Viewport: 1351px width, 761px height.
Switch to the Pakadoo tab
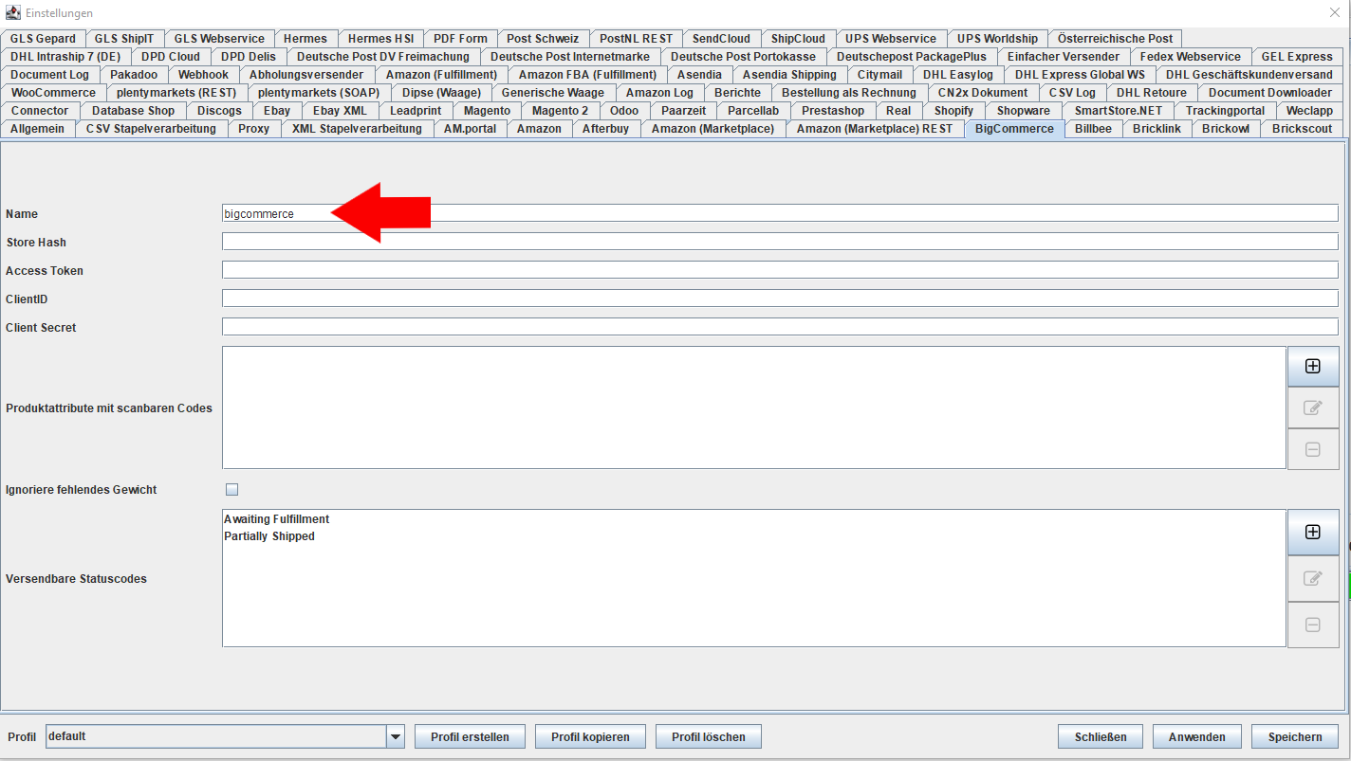pos(134,75)
